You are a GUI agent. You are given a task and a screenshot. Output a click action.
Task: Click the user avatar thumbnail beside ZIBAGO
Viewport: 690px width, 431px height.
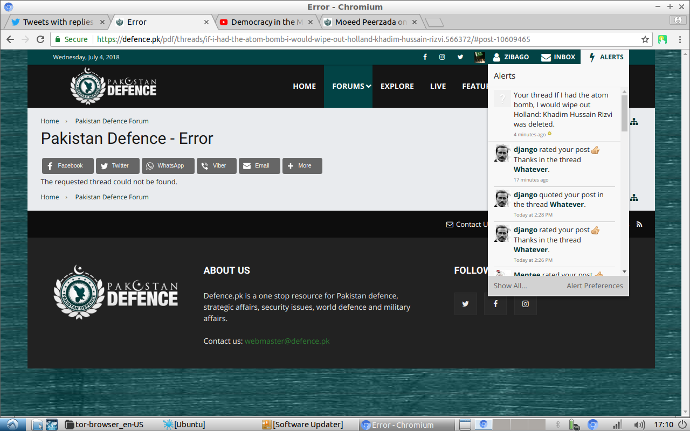pos(480,57)
